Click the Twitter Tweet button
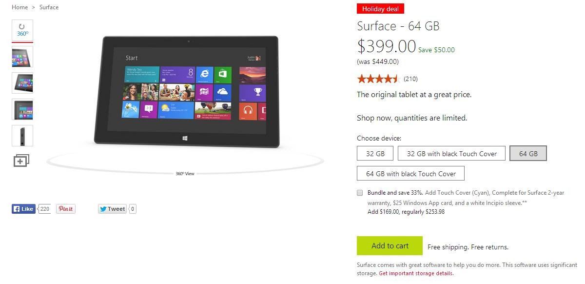The image size is (585, 284). pyautogui.click(x=112, y=209)
